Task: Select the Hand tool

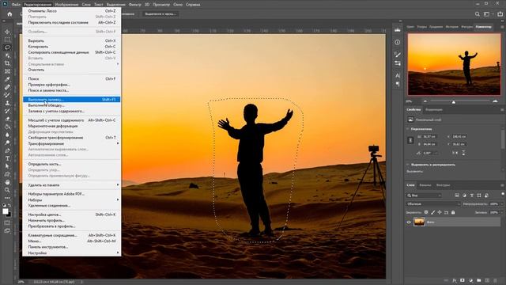Action: (7, 182)
